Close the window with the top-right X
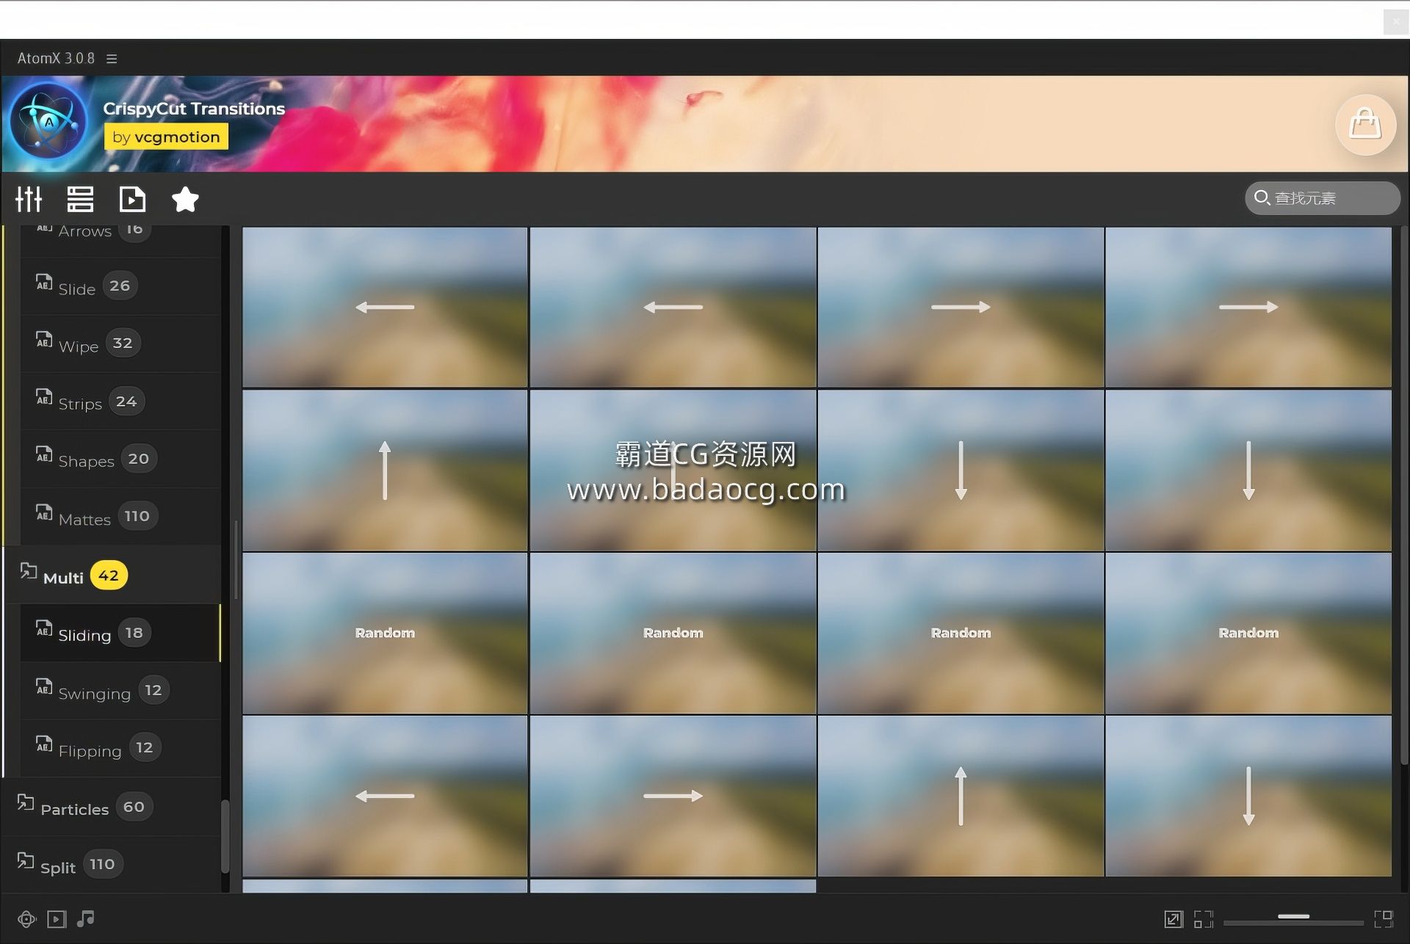This screenshot has width=1410, height=944. pos(1395,22)
